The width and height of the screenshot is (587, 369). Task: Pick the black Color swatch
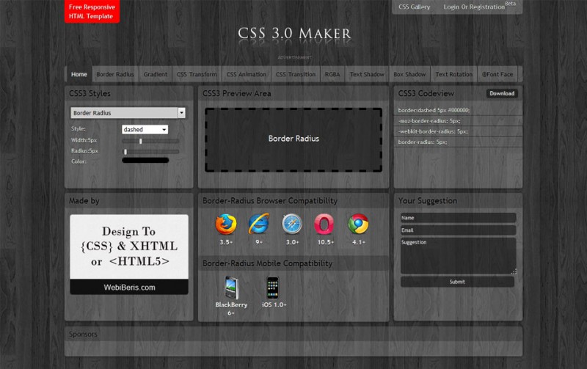point(145,161)
